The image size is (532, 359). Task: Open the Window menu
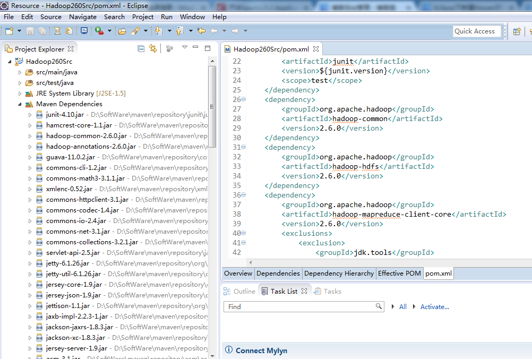tap(192, 16)
